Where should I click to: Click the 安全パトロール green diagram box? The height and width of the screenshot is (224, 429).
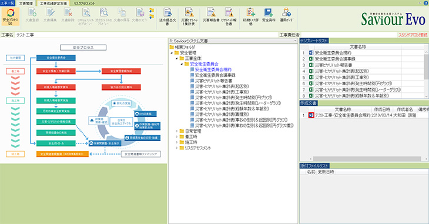56,143
